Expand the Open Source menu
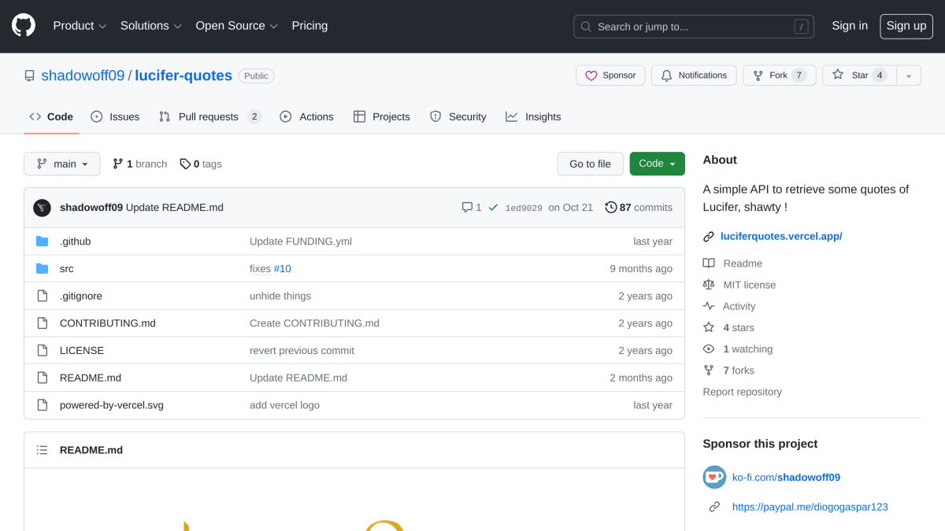This screenshot has height=531, width=945. [237, 26]
